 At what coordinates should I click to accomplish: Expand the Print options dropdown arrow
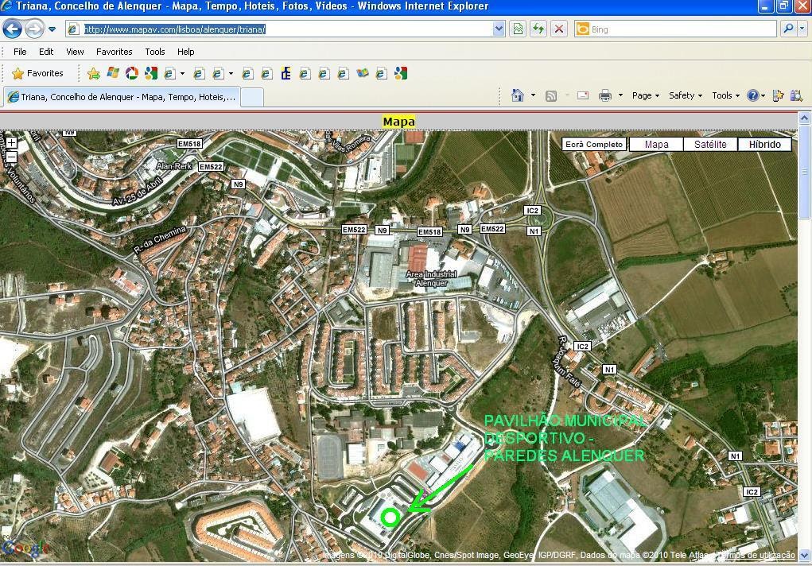pyautogui.click(x=620, y=95)
